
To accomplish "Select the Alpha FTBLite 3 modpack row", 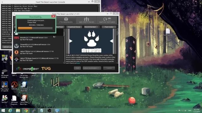I will 39,52.
